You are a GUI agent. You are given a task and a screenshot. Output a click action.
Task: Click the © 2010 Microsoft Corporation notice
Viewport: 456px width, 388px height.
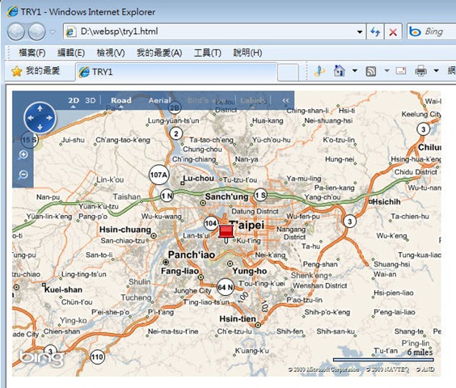[x=323, y=369]
